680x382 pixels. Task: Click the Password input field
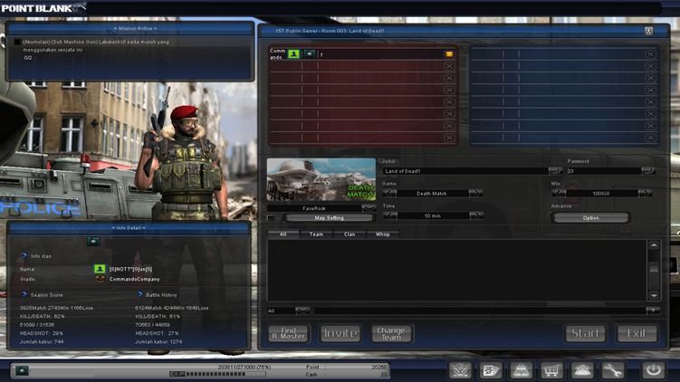(603, 171)
